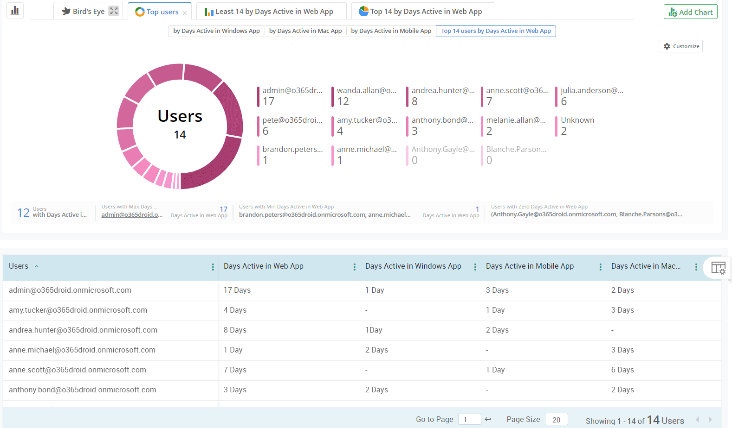The width and height of the screenshot is (732, 428).
Task: Click pete@o365droi... legend entry
Action: [291, 126]
